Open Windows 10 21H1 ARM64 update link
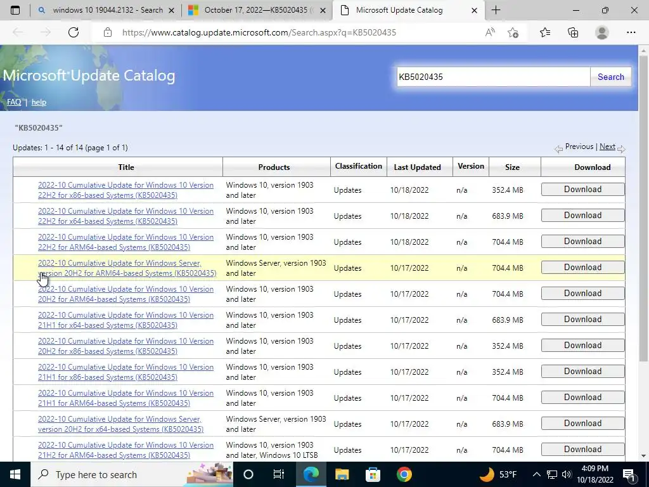 [x=126, y=398]
